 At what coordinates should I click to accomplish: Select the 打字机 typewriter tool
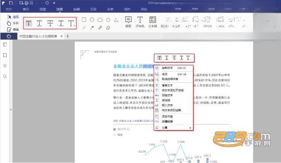(140, 22)
